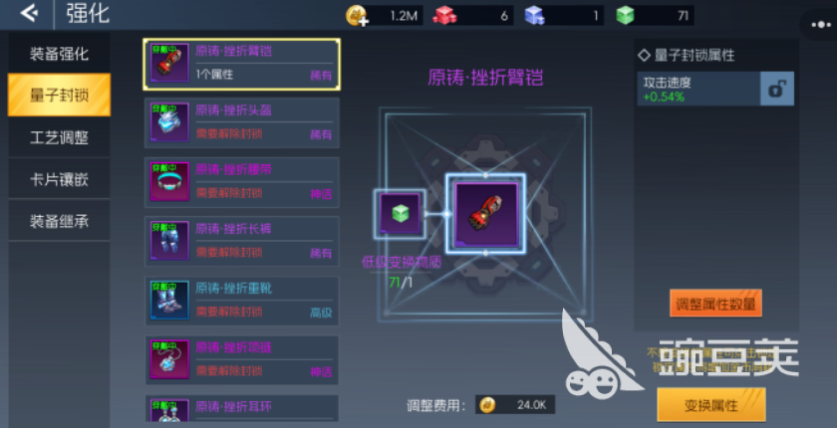The height and width of the screenshot is (428, 837).
Task: Click the gold coin plus icon
Action: 356,16
